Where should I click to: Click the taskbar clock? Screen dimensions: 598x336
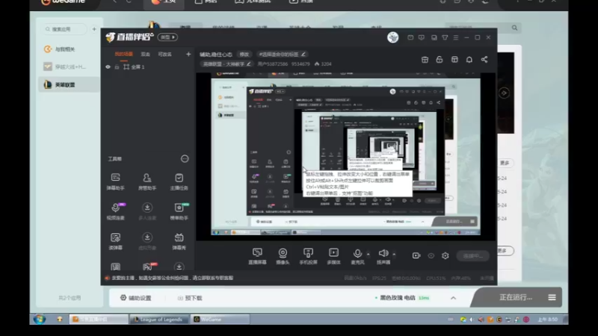click(548, 320)
